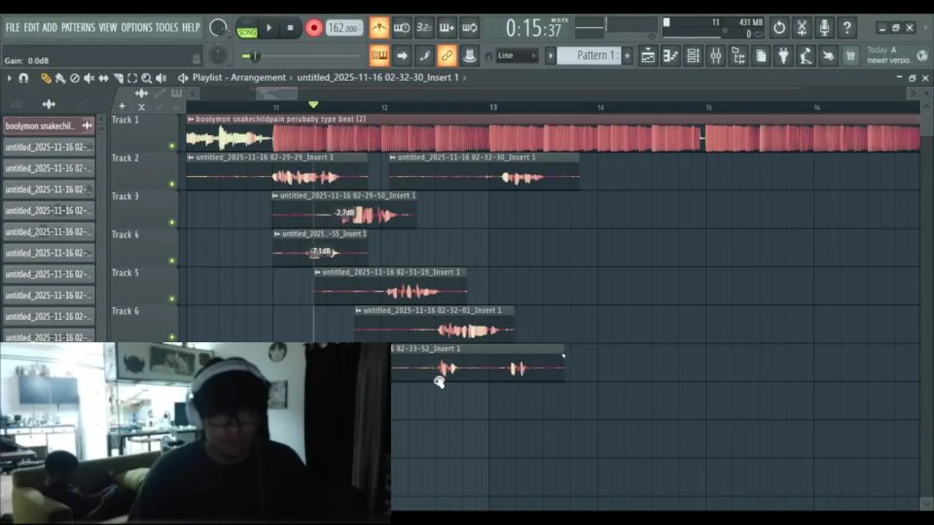Click the Today newer version news panel
The height and width of the screenshot is (525, 934).
[x=889, y=55]
